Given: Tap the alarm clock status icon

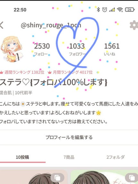Looking at the screenshot, I should coord(105,10).
